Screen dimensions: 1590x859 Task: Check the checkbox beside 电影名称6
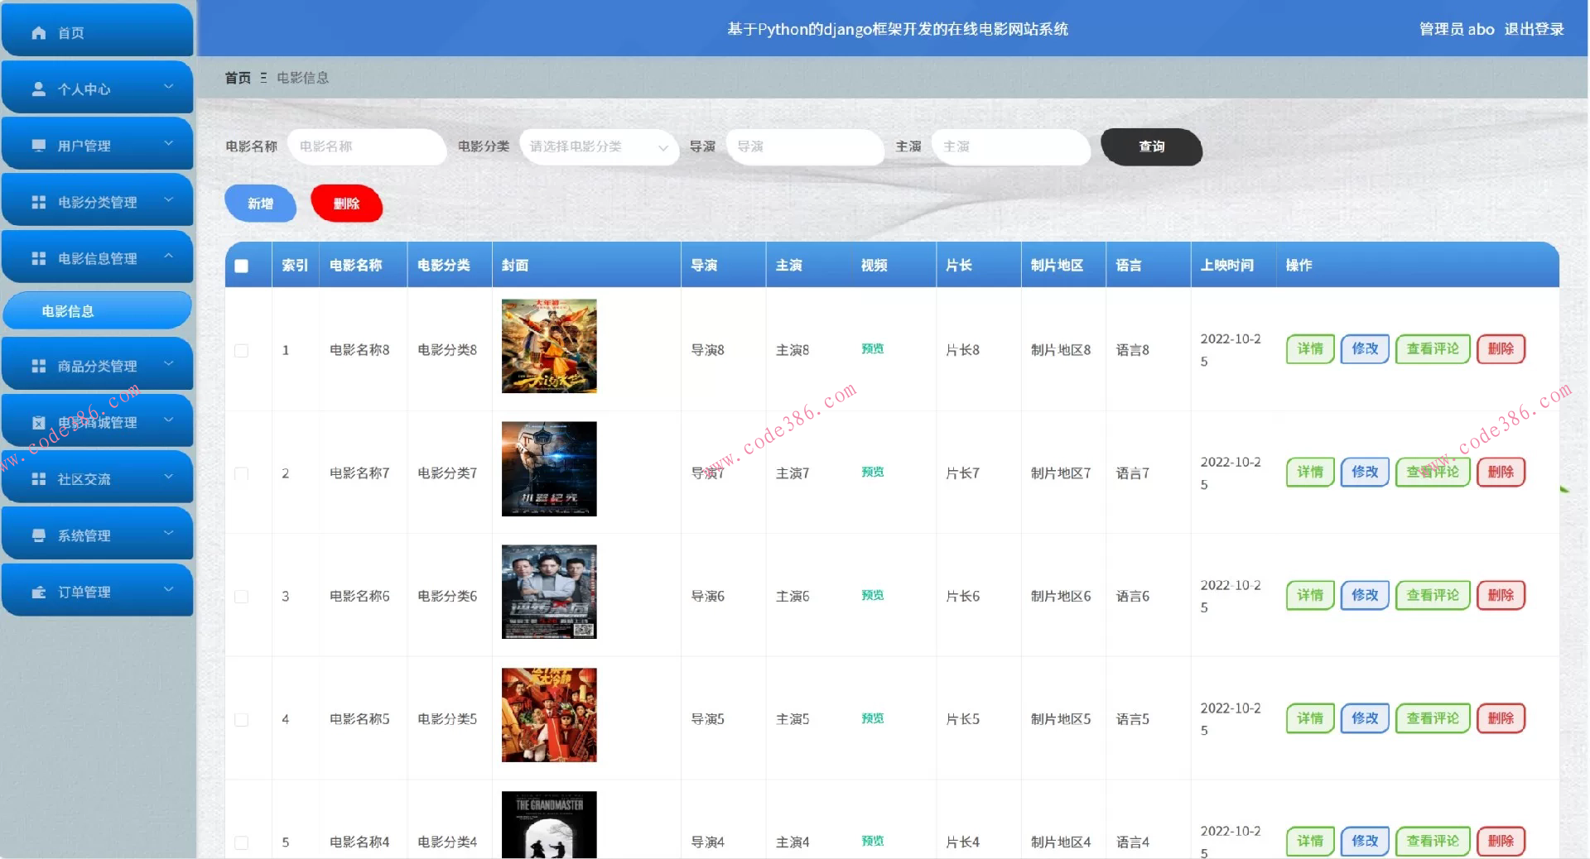pos(241,597)
